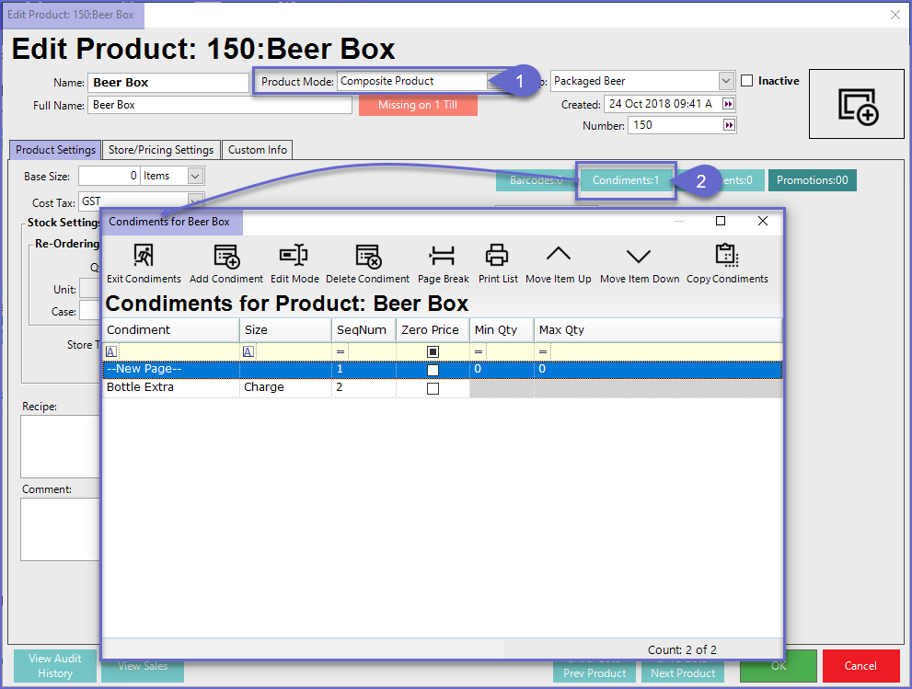Screen dimensions: 912x689
Task: Toggle Zero Price checkbox on New Page row
Action: (x=433, y=370)
